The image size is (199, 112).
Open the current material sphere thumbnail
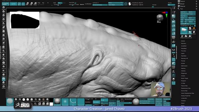(57, 102)
